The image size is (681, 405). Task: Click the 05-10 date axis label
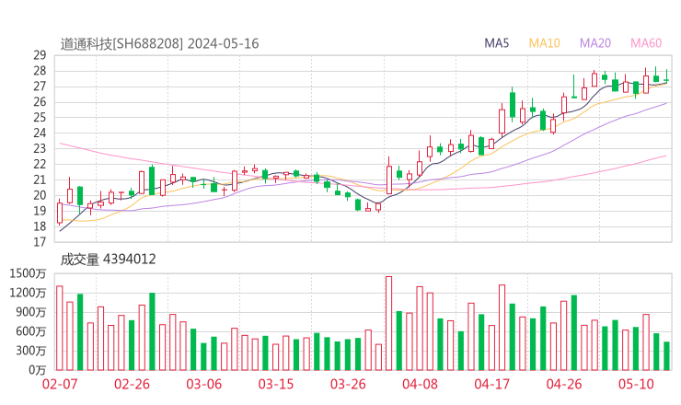pos(636,384)
